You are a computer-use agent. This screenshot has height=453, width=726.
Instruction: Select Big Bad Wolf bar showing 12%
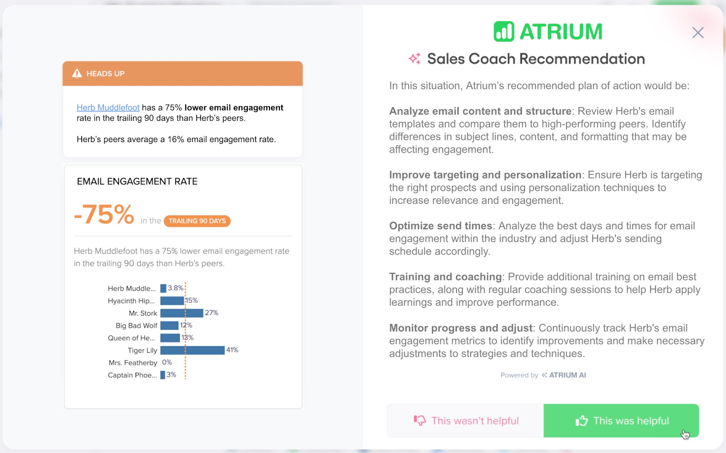coord(169,325)
